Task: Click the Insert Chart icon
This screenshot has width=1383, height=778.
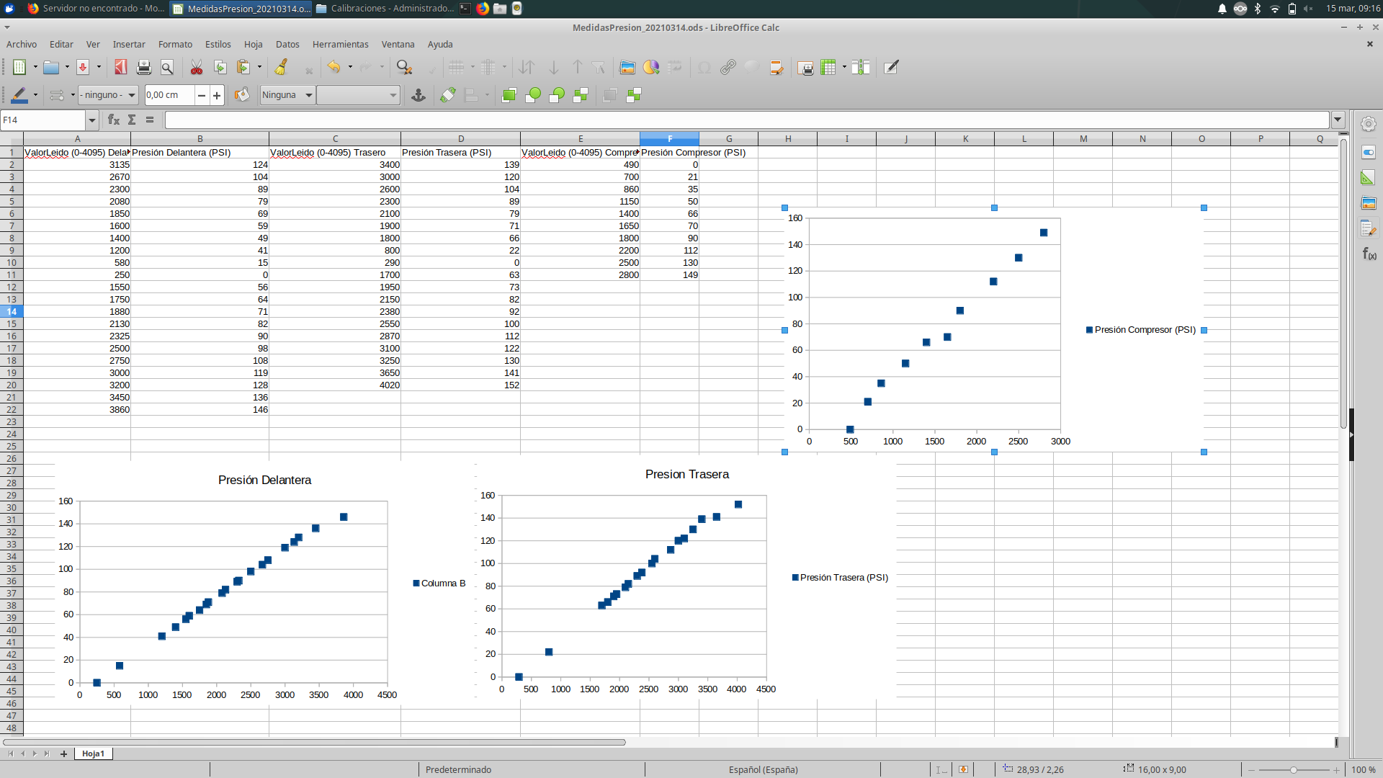Action: (651, 68)
